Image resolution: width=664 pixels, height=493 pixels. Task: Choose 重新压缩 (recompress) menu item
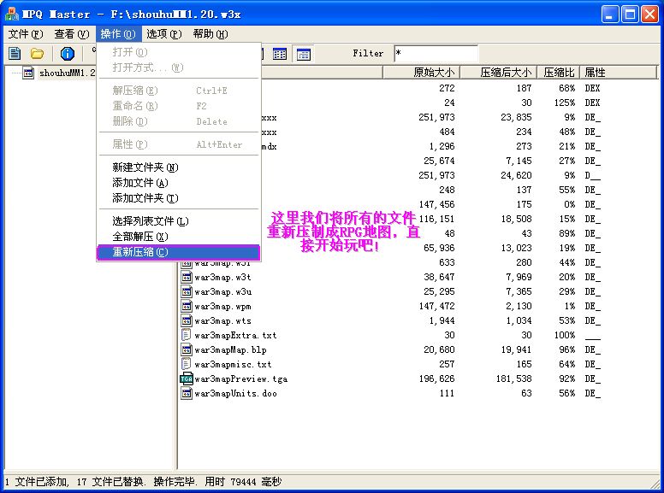point(140,252)
